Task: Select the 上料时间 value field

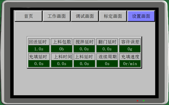Action: [62, 64]
